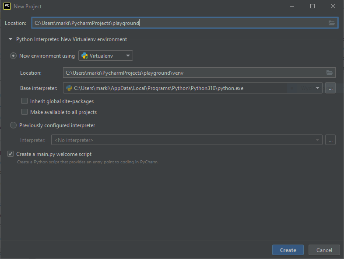Click folder icon in venv Location field
This screenshot has height=259, width=344.
[330, 73]
